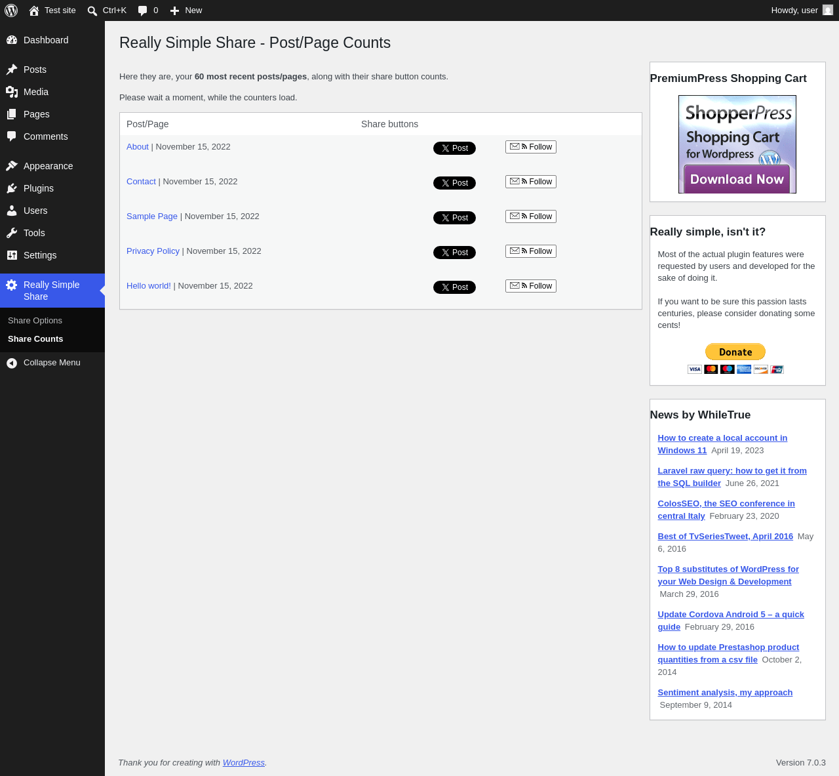Click X Post button in Sample Page row
This screenshot has width=839, height=776.
click(x=454, y=218)
